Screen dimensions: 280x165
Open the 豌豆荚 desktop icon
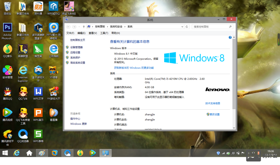pos(38,51)
